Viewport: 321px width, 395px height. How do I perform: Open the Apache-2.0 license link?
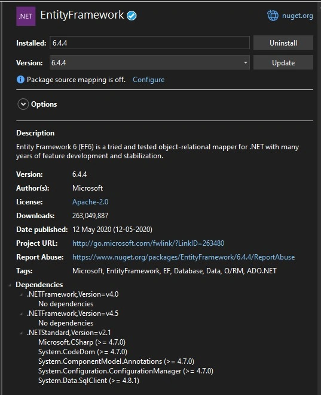(90, 202)
